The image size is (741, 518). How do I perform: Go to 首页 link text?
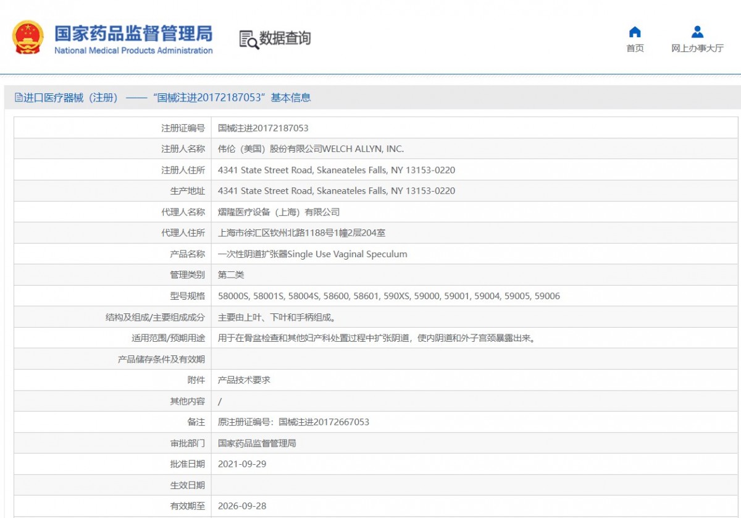tap(635, 48)
